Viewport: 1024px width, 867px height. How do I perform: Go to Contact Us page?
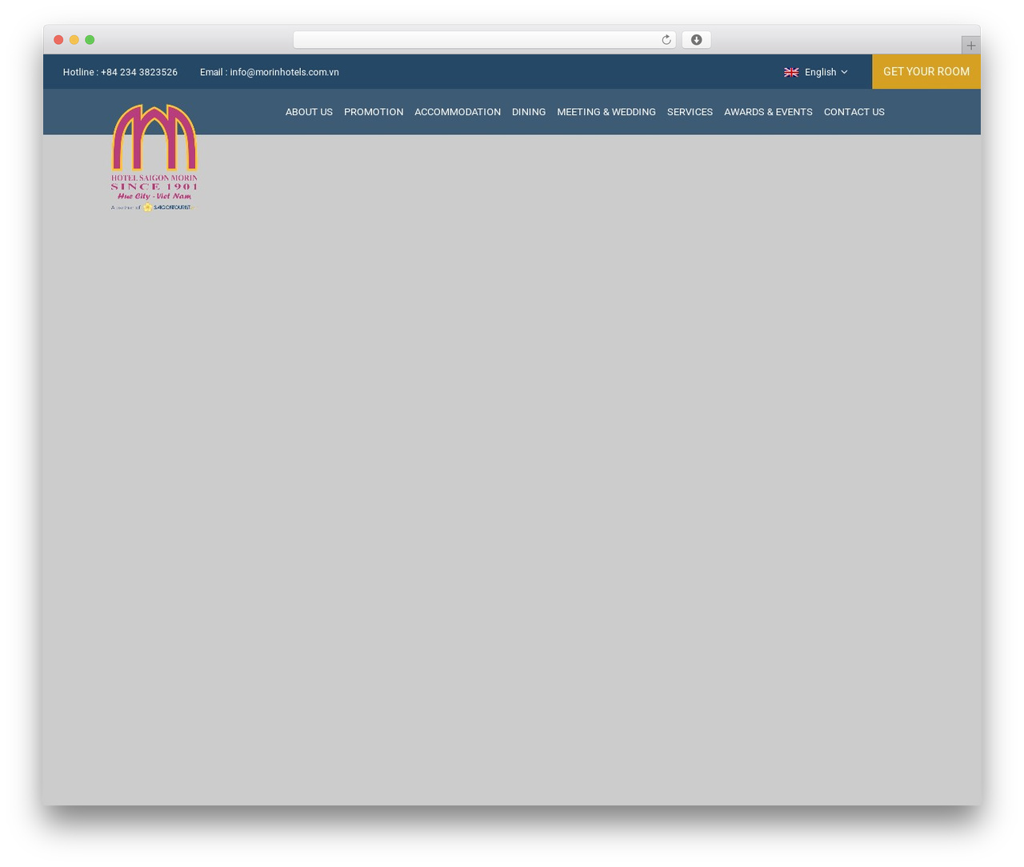[854, 112]
